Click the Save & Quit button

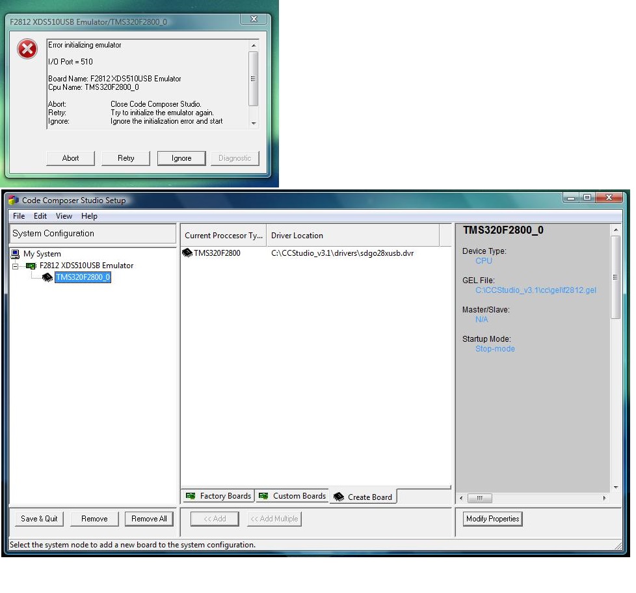pyautogui.click(x=40, y=519)
